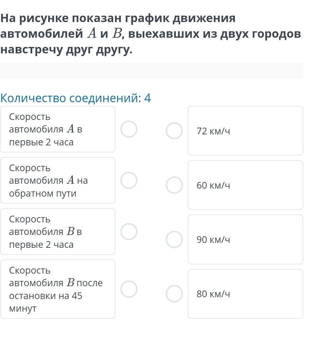
Task: Click the card 'Скорость автомобиля A в первые 2 часа'
Action: click(x=58, y=129)
